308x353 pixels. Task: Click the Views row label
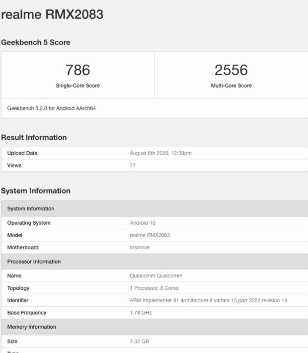14,165
